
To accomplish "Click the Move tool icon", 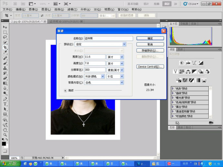I will coord(5,27).
